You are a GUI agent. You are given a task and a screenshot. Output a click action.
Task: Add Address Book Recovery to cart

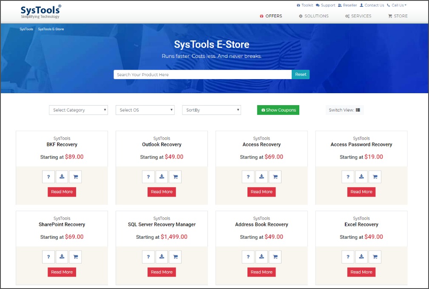275,257
